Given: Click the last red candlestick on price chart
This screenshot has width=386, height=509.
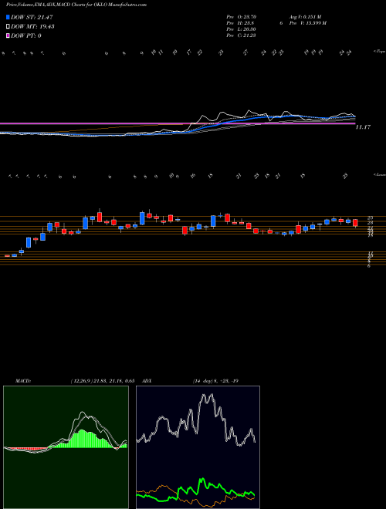Looking at the screenshot, I should pyautogui.click(x=355, y=223).
